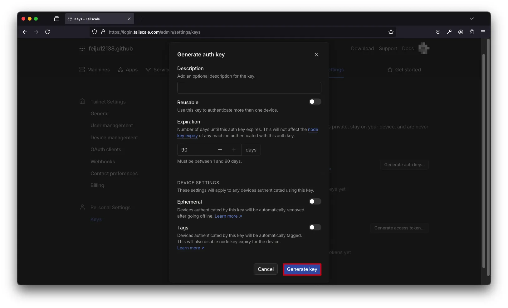
Task: Increase expiration days with plus button
Action: (x=234, y=150)
